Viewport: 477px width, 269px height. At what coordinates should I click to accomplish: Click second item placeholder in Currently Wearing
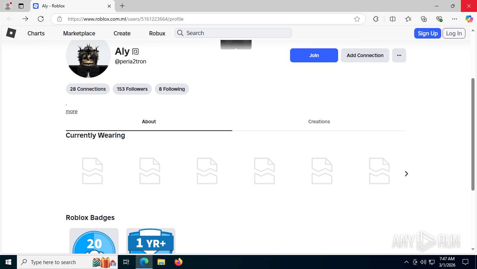[150, 171]
